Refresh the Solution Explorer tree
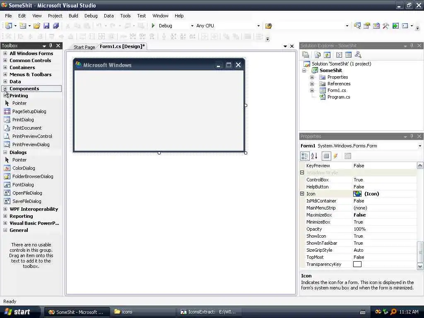Viewport: 424px width, 318px height. 327,55
